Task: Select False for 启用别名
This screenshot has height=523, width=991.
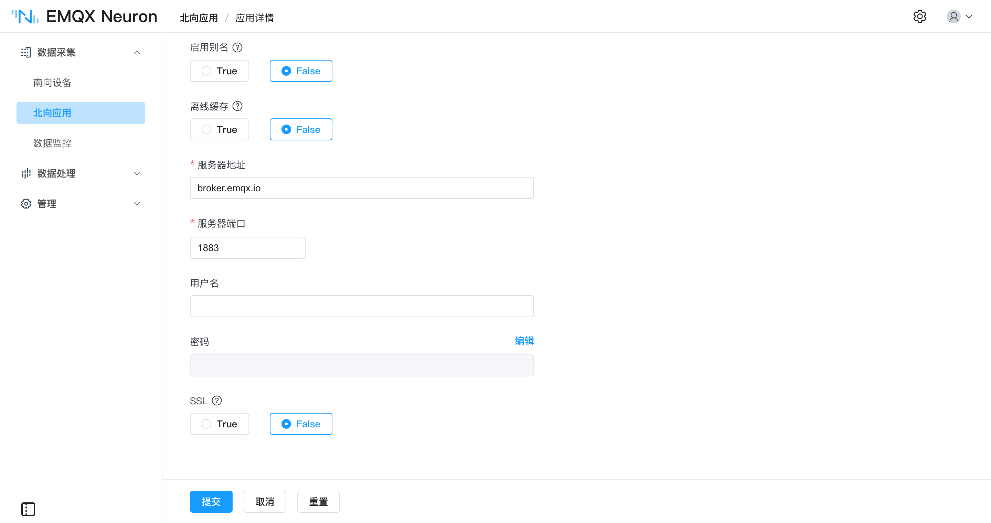Action: tap(301, 71)
